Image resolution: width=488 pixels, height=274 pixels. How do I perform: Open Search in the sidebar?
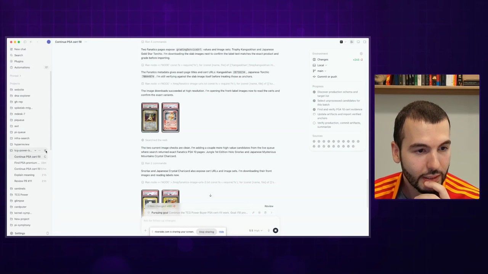(18, 55)
